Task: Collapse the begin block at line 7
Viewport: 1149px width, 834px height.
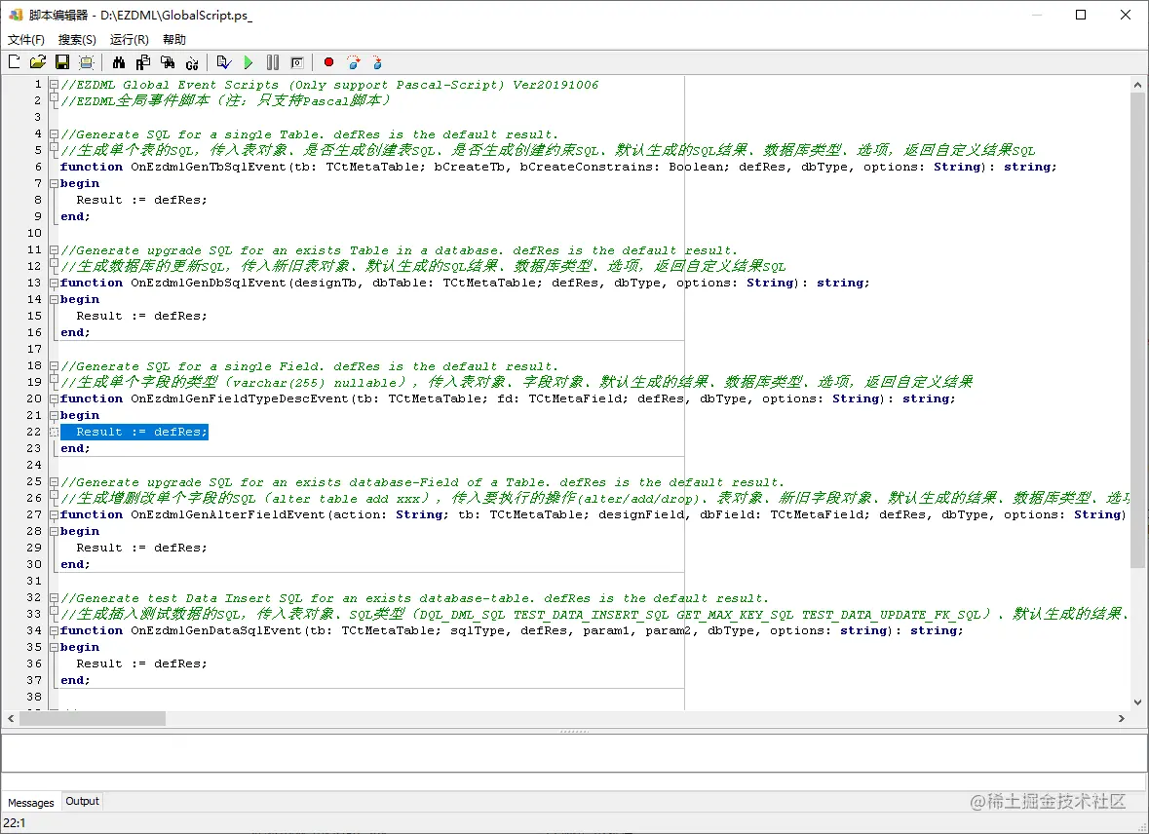Action: (x=54, y=183)
